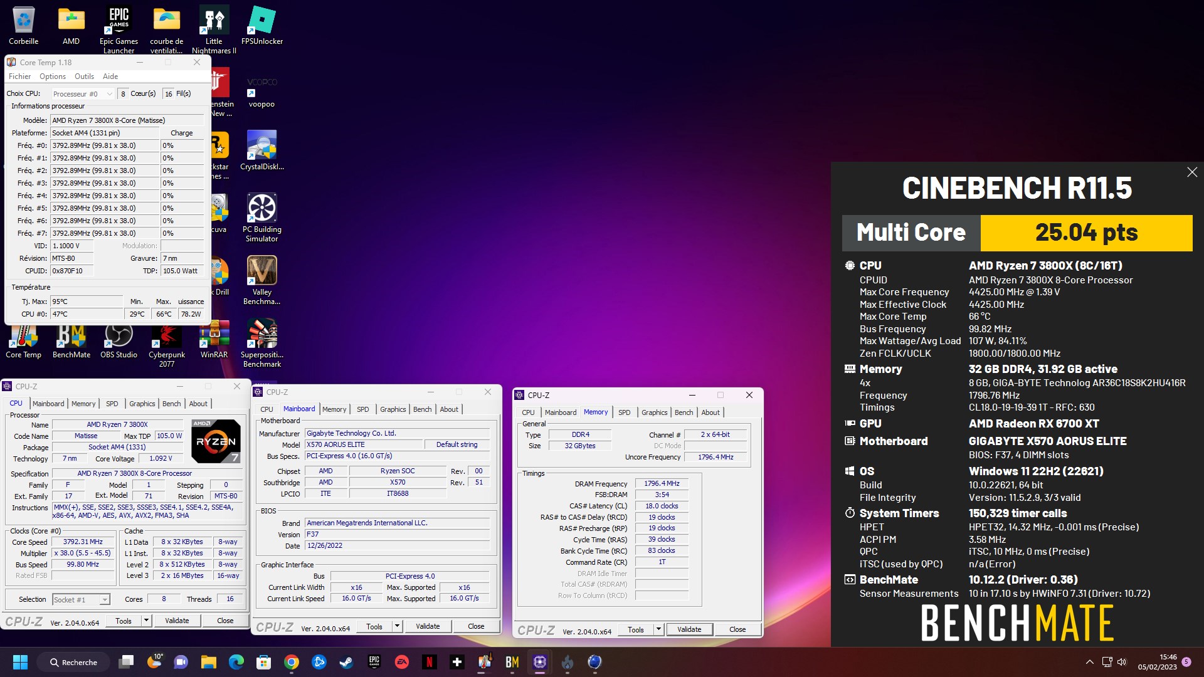Screen dimensions: 1204x677
Task: Click Validate in the Memory CPU-Z window
Action: pyautogui.click(x=689, y=629)
